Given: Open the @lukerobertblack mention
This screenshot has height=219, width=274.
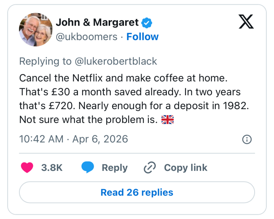Looking at the screenshot, I should click(116, 61).
